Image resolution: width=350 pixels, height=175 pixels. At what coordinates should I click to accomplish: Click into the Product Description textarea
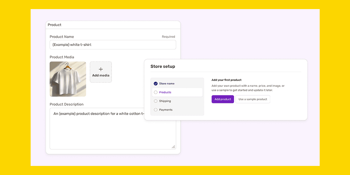click(113, 128)
